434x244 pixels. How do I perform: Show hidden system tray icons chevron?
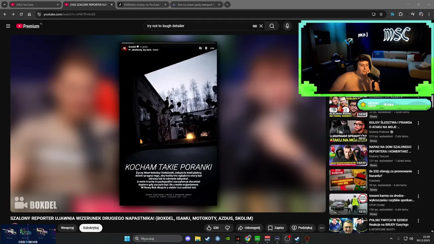pyautogui.click(x=391, y=239)
